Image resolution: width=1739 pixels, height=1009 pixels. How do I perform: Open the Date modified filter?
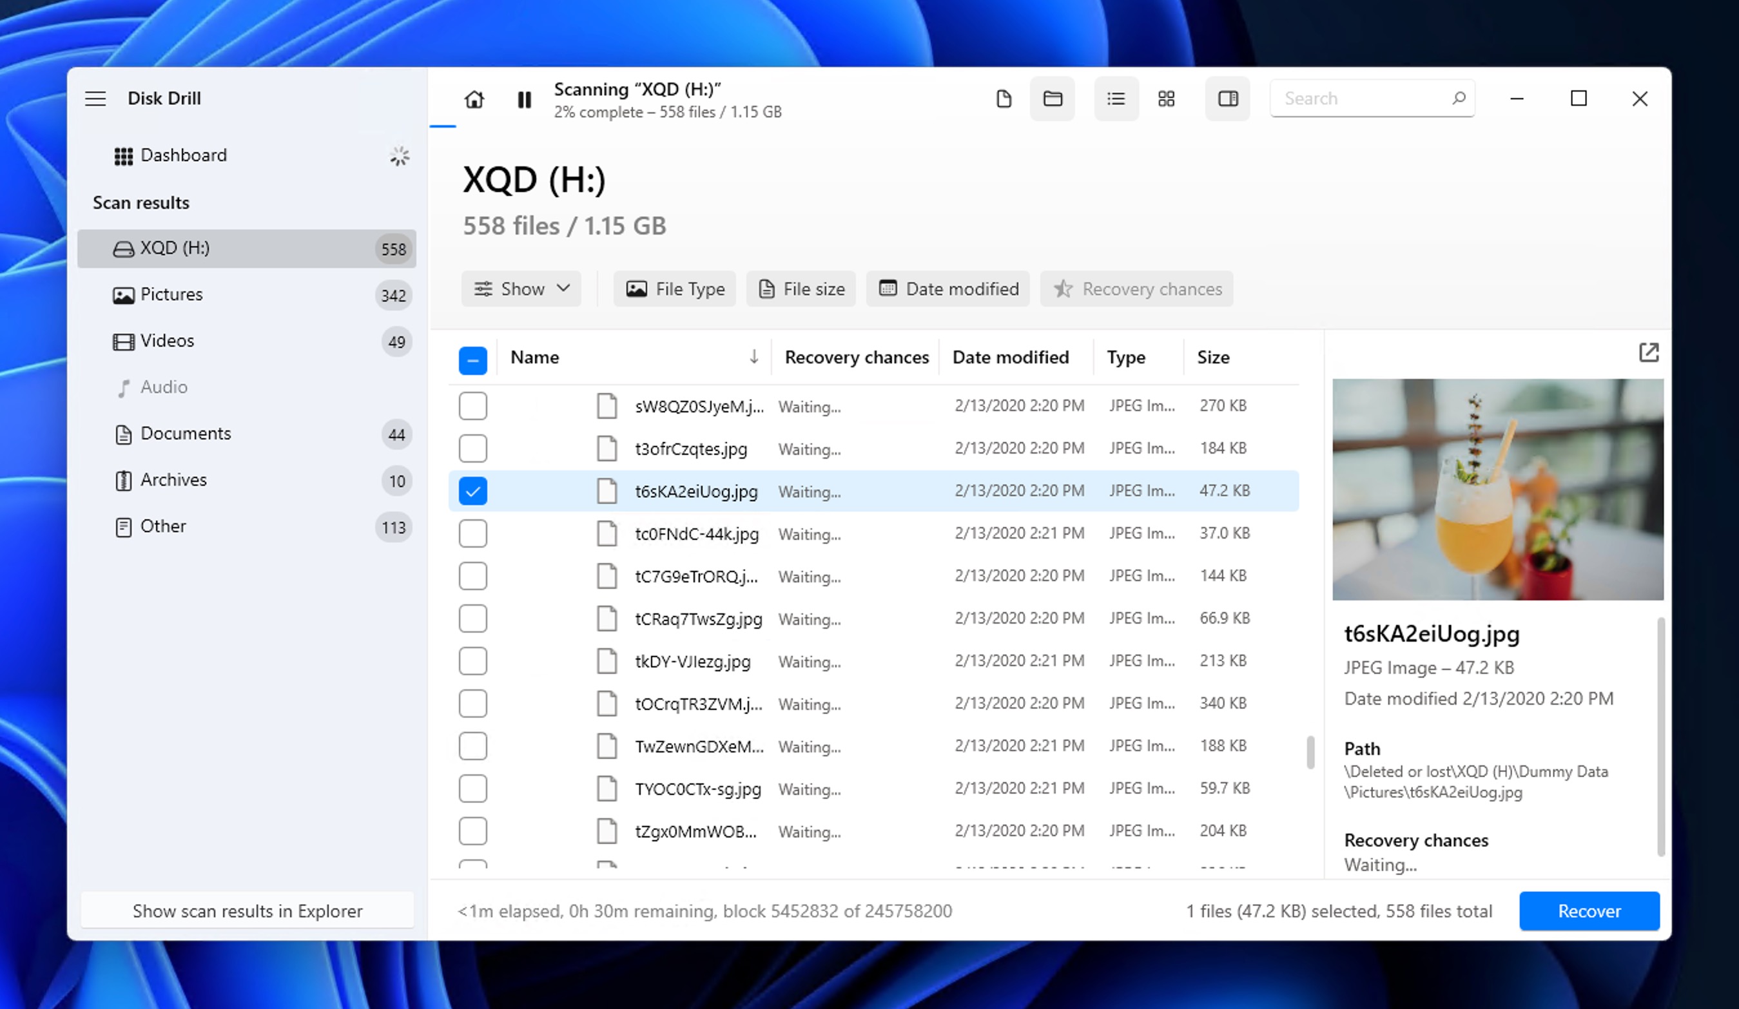click(x=947, y=288)
